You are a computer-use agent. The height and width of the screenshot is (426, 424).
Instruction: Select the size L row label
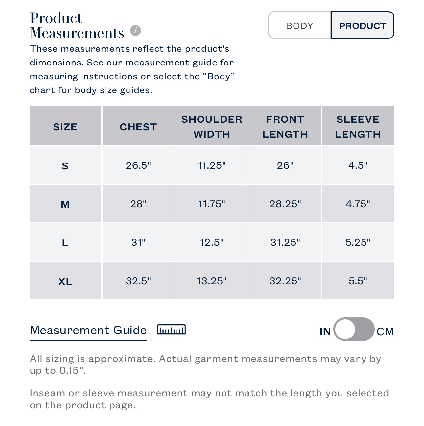tap(65, 243)
